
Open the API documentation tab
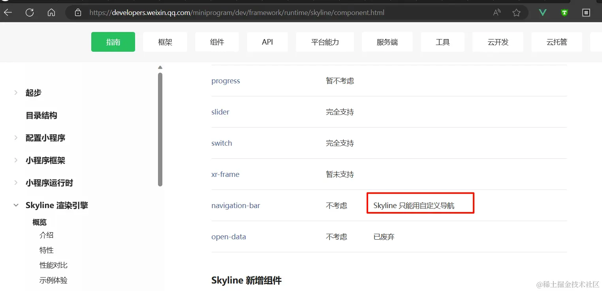pos(267,41)
